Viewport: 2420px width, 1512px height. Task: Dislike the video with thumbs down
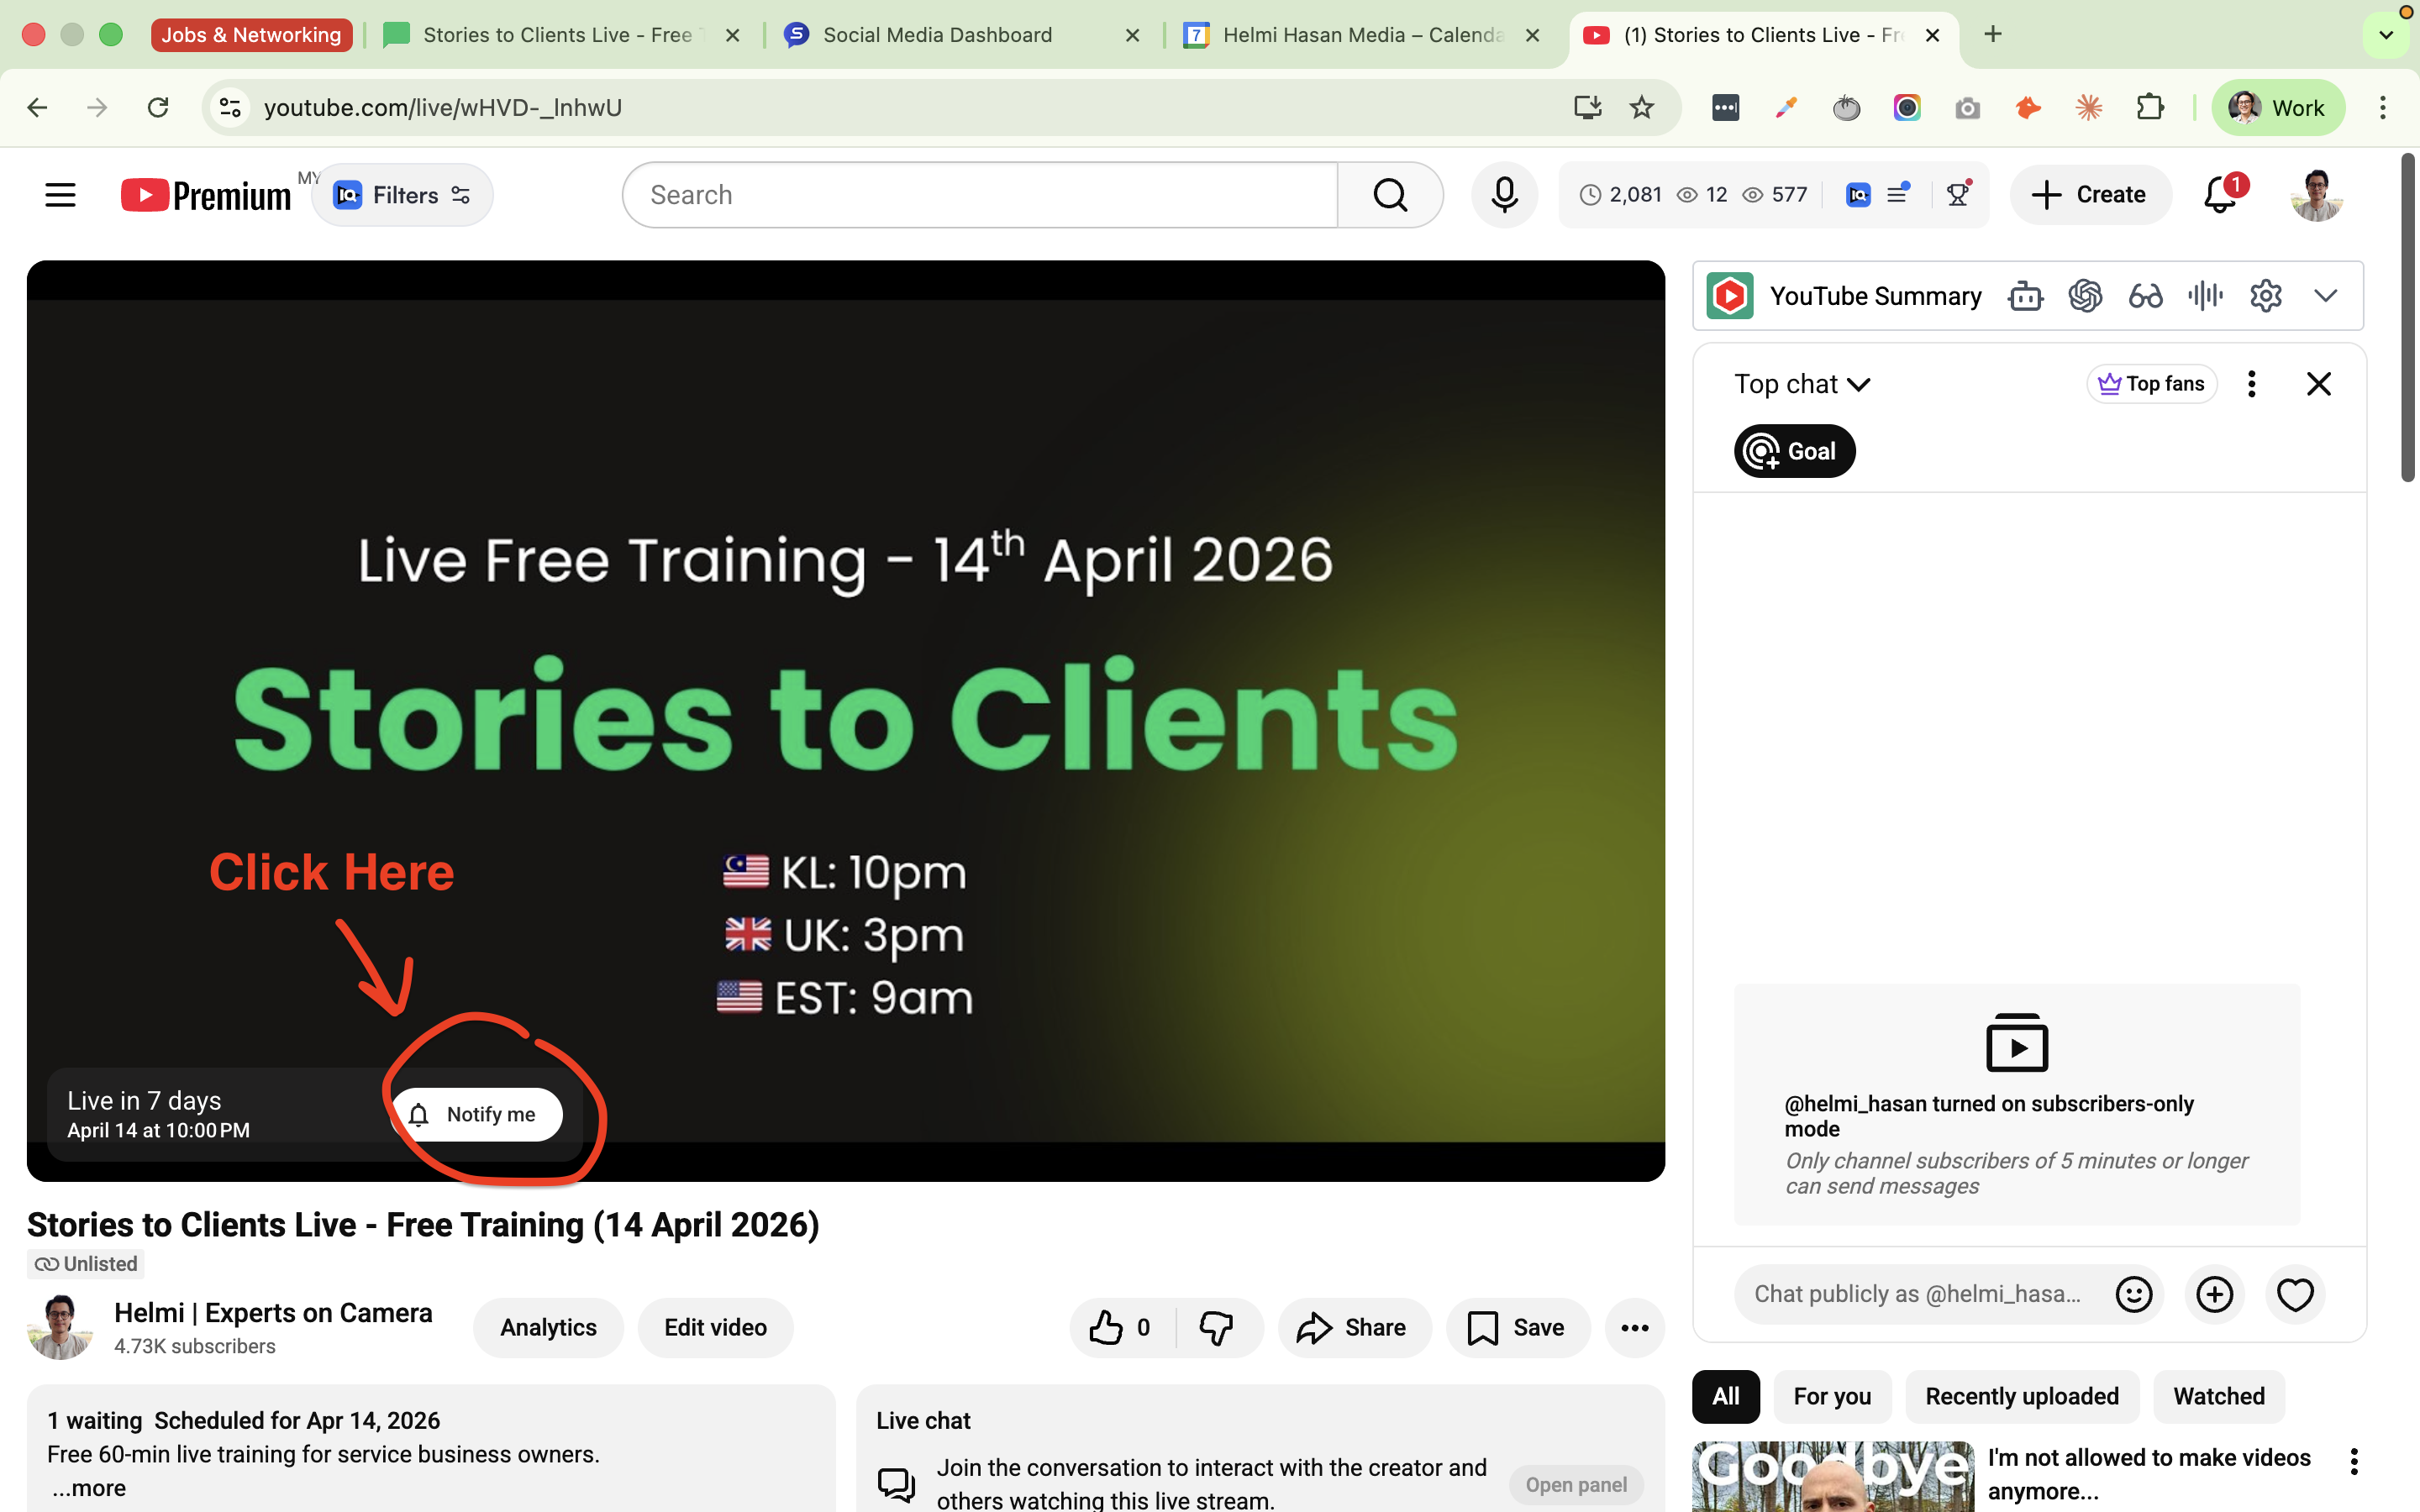pos(1216,1328)
